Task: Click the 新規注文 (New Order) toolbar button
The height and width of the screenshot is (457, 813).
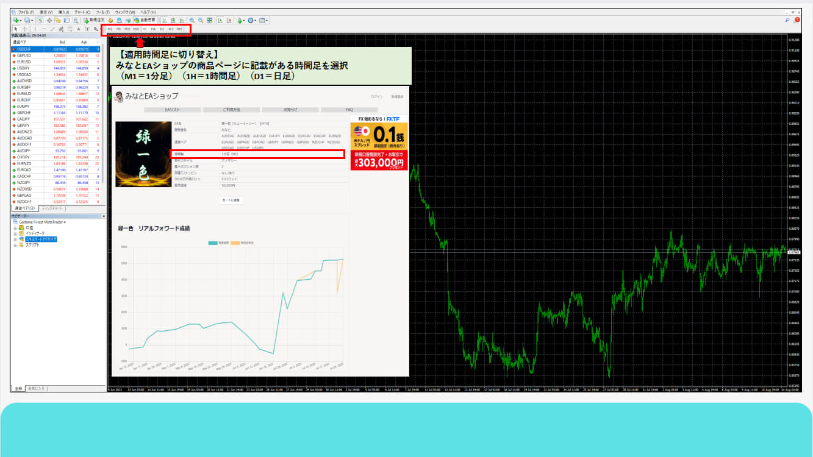Action: [95, 20]
